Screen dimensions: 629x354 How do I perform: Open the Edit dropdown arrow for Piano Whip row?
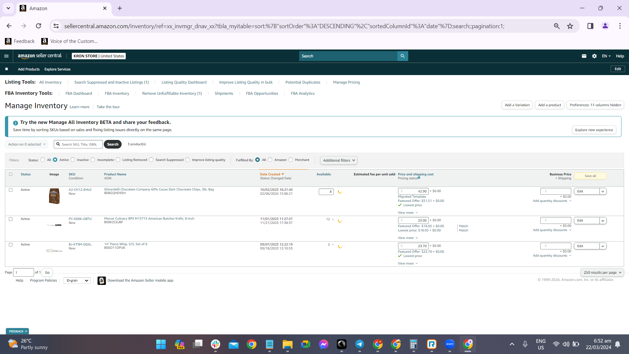[603, 246]
